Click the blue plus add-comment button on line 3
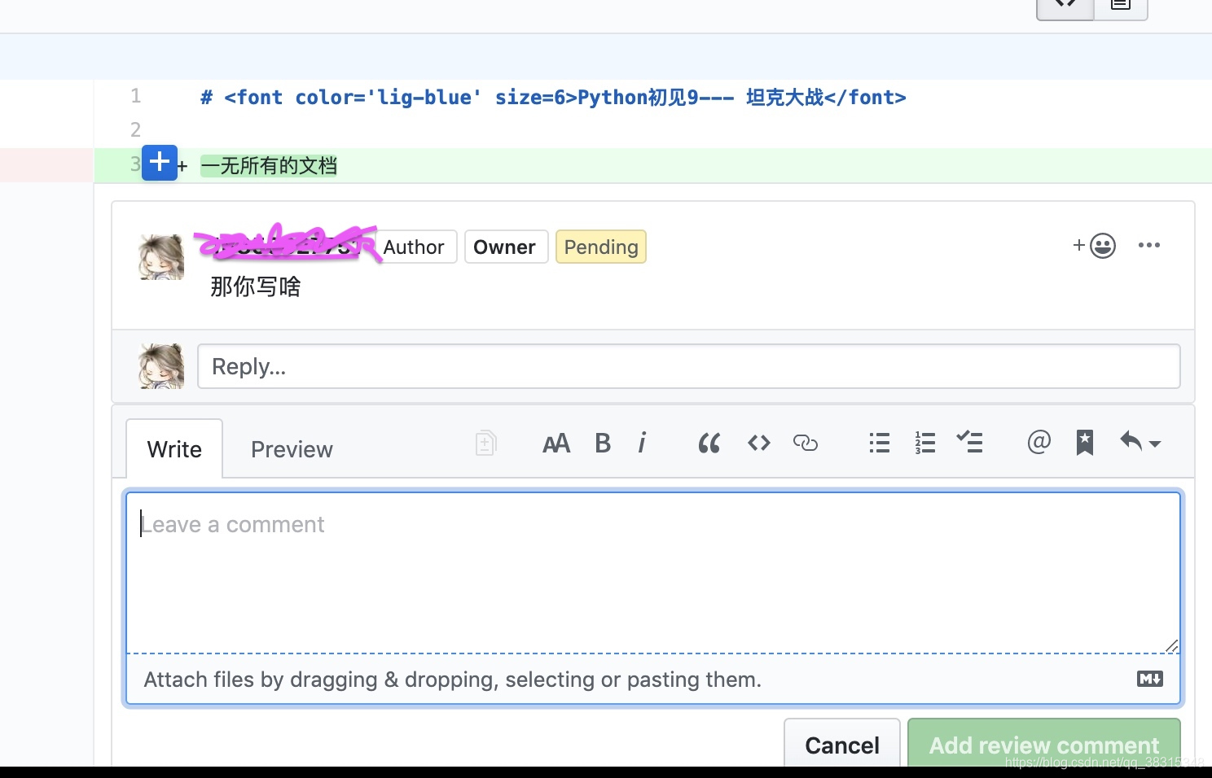Viewport: 1212px width, 778px height. (x=160, y=163)
